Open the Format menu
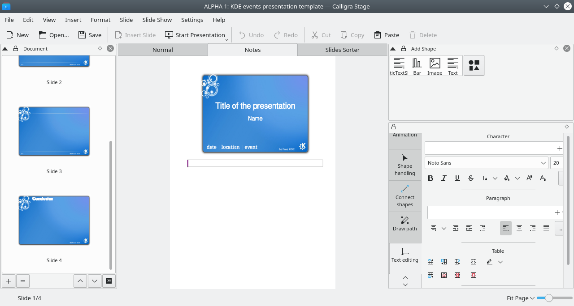 pyautogui.click(x=100, y=20)
